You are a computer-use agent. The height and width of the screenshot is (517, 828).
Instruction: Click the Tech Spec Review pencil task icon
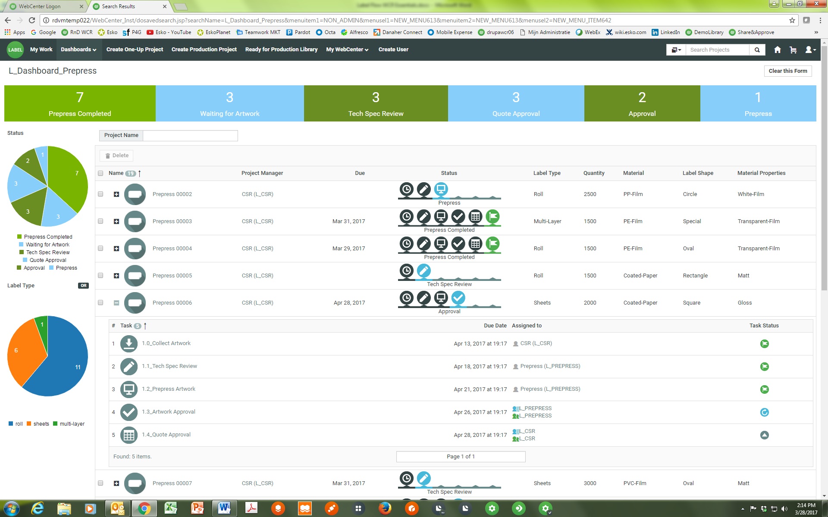point(129,366)
